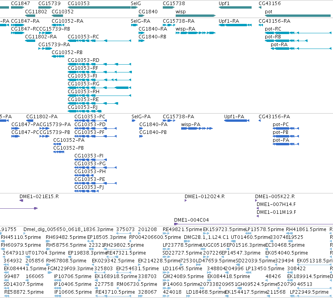Image resolution: width=333 pixels, height=298 pixels.
Task: Click the CG10353-PI protein label
Action: point(89,156)
